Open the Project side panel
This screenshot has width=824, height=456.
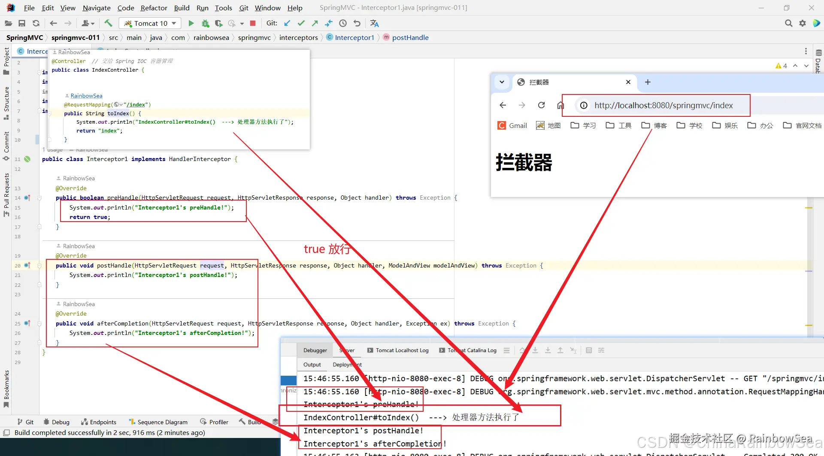pyautogui.click(x=6, y=61)
